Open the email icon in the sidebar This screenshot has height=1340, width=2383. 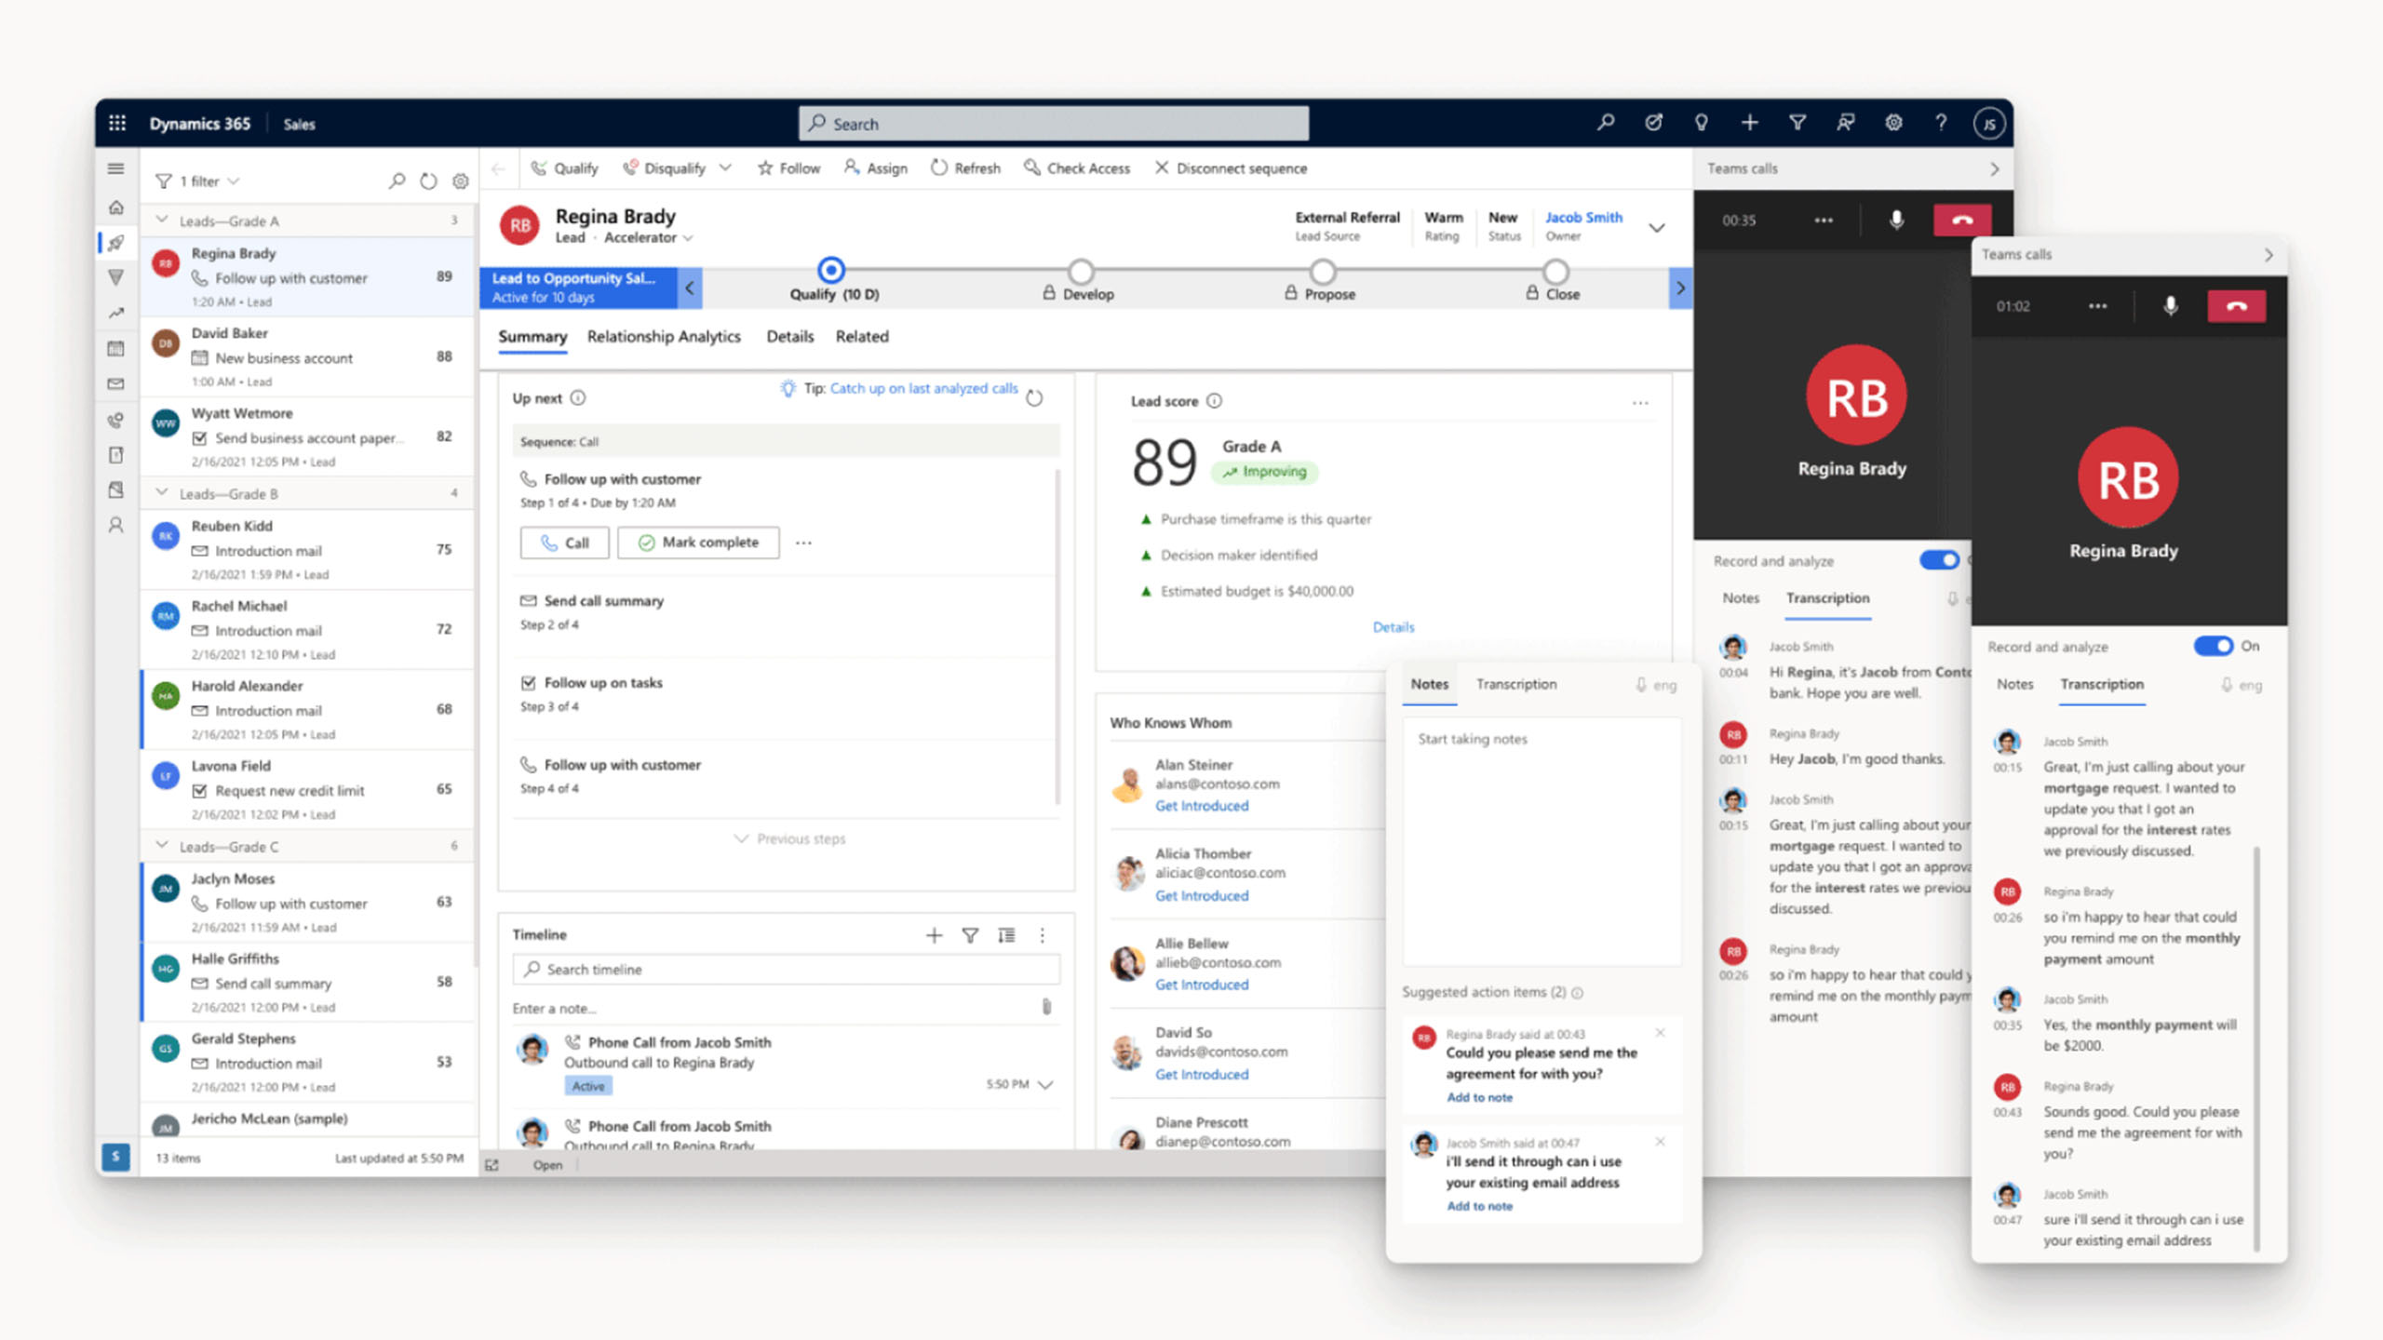point(116,383)
